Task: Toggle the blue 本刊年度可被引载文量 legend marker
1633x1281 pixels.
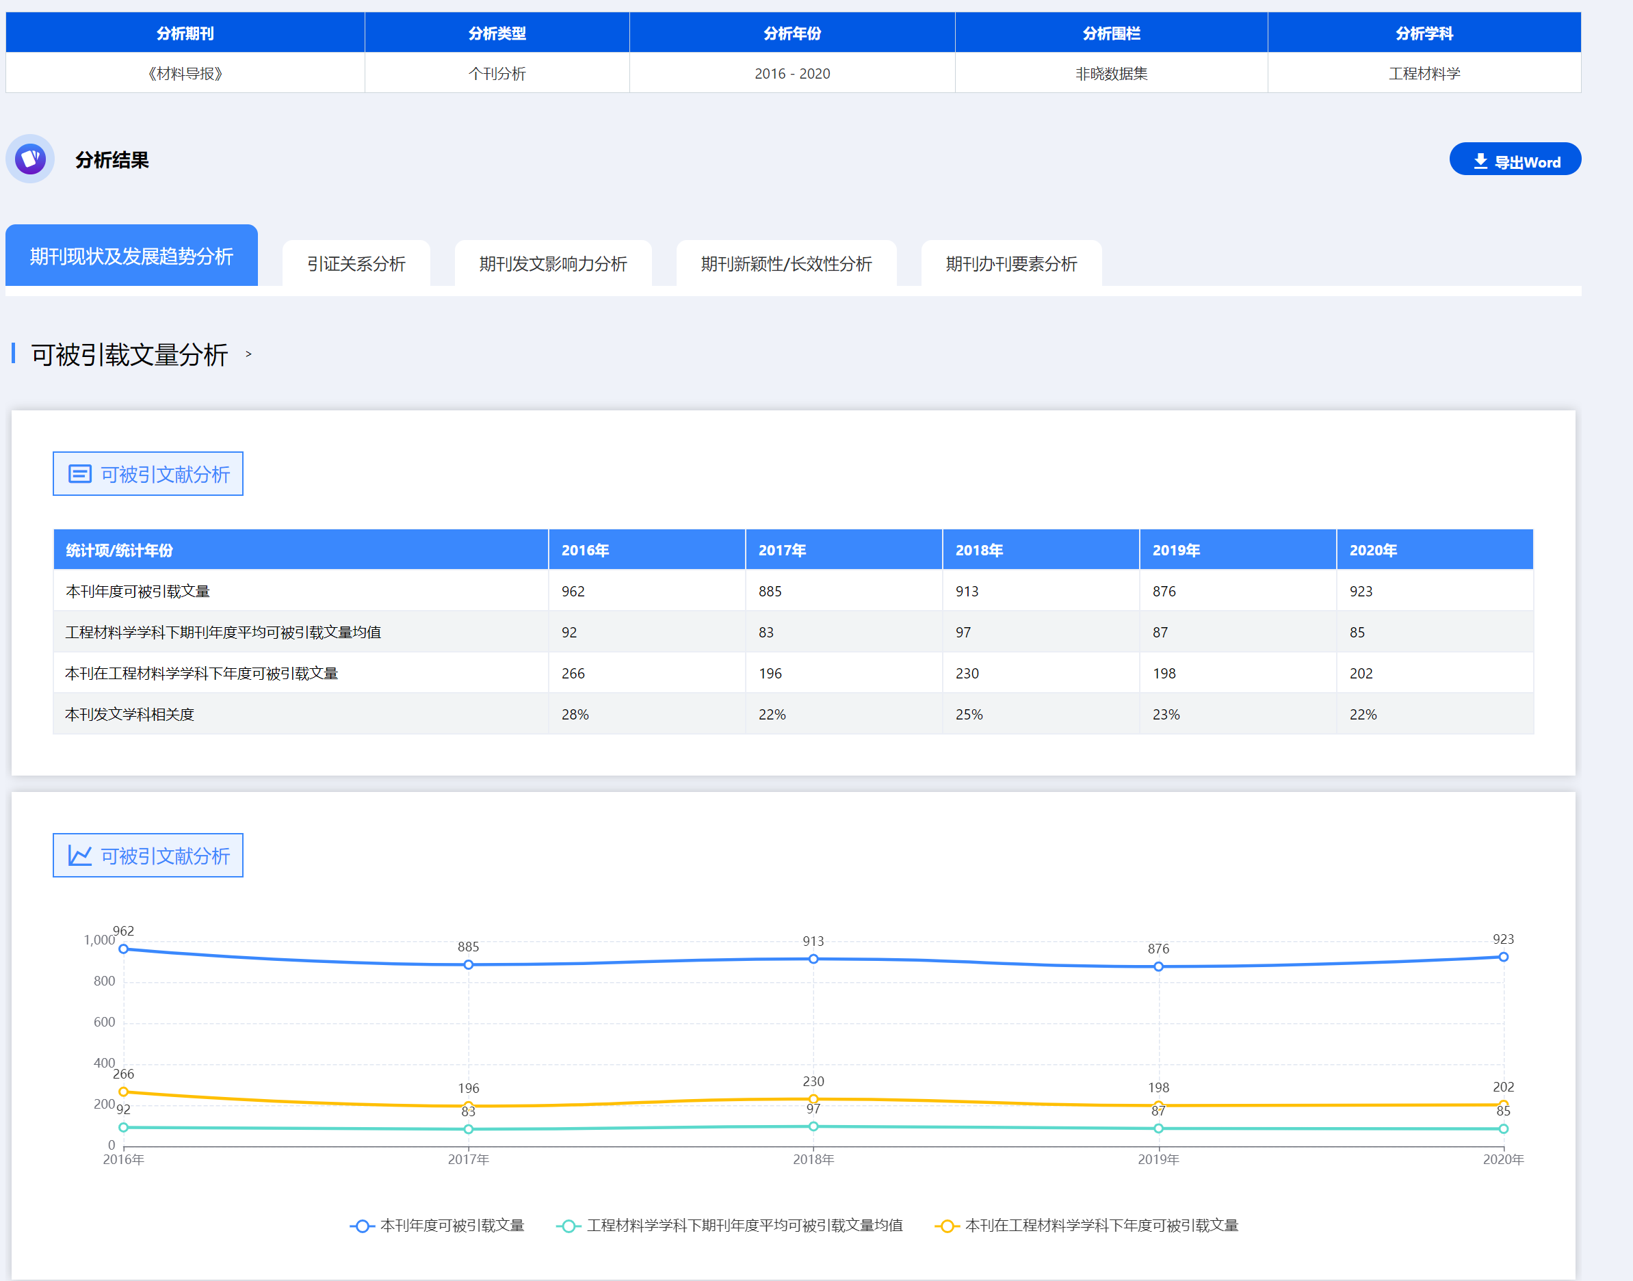Action: pyautogui.click(x=363, y=1226)
